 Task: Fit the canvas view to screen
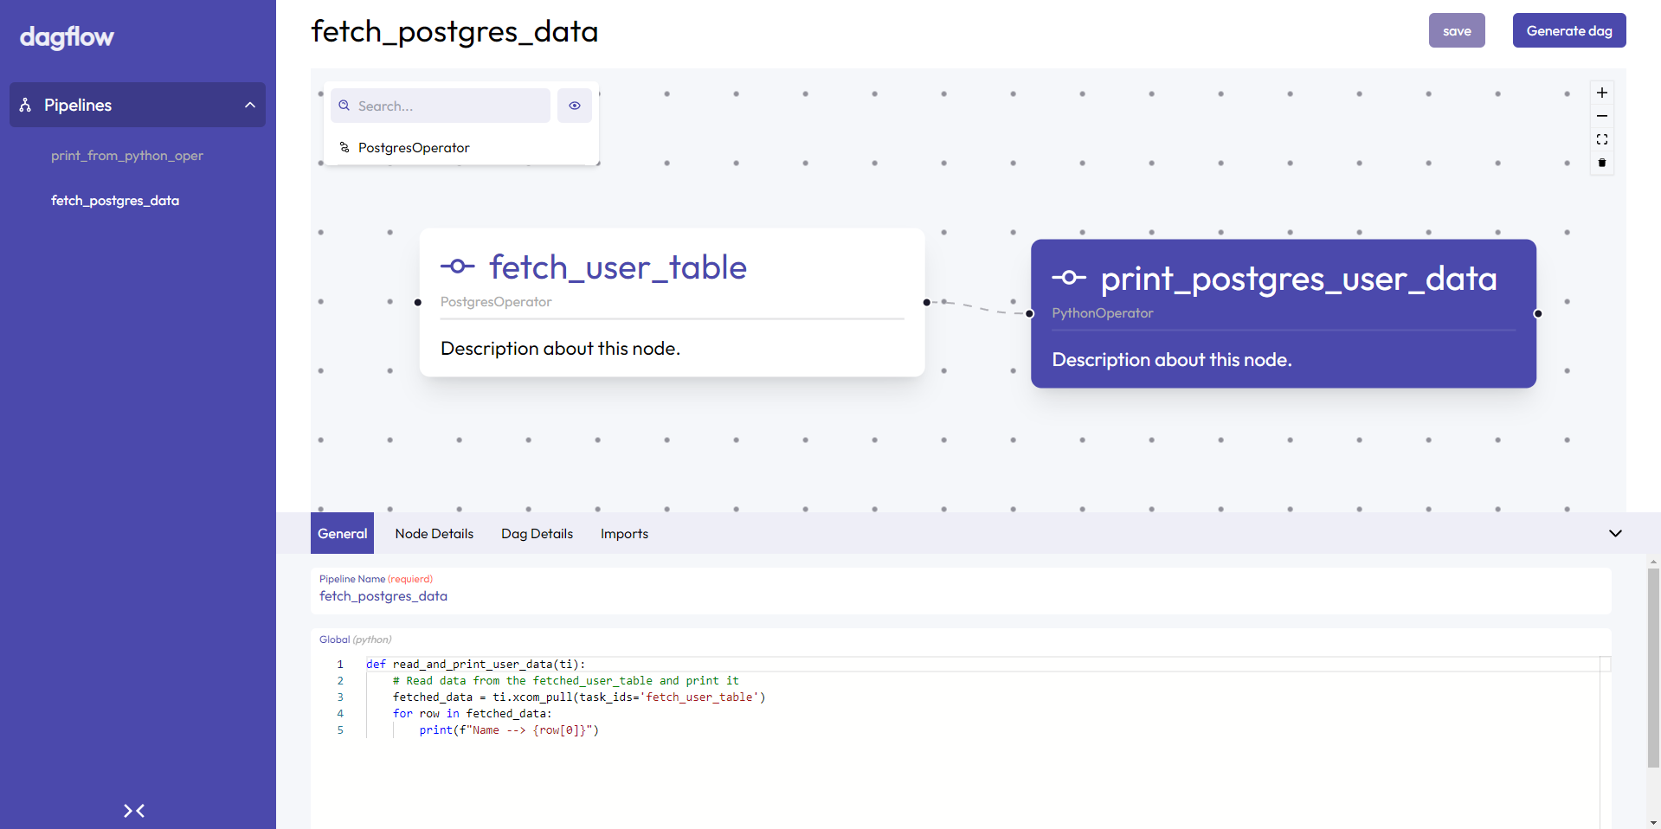pyautogui.click(x=1602, y=139)
